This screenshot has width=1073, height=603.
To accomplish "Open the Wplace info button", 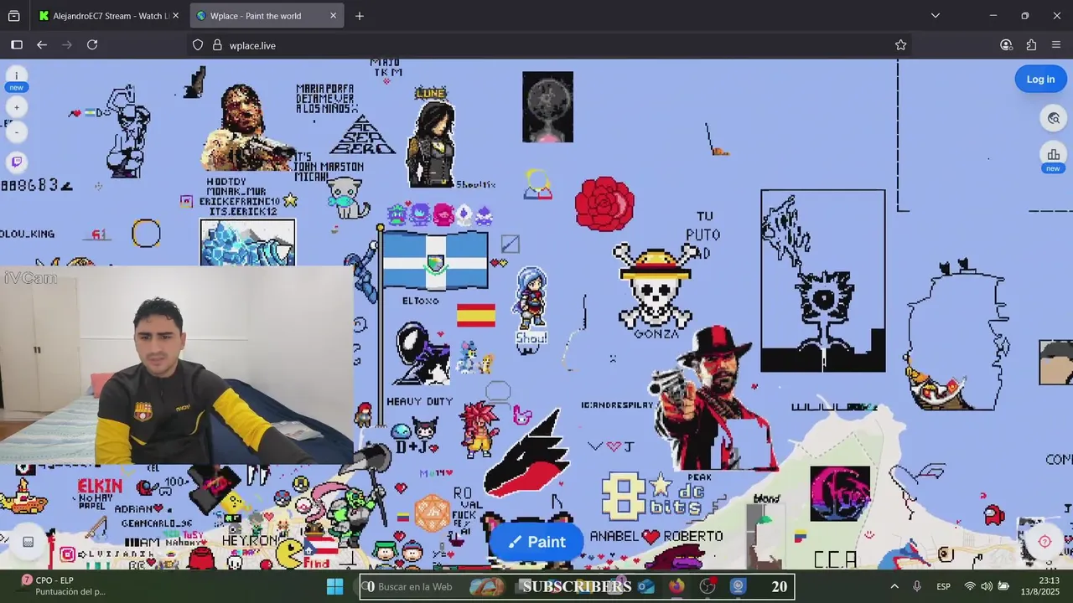I will (16, 76).
